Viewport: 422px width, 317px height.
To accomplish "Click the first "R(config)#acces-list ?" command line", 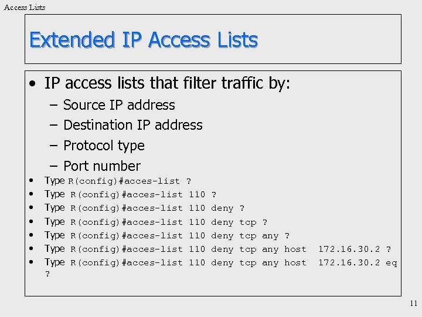I will 130,181.
